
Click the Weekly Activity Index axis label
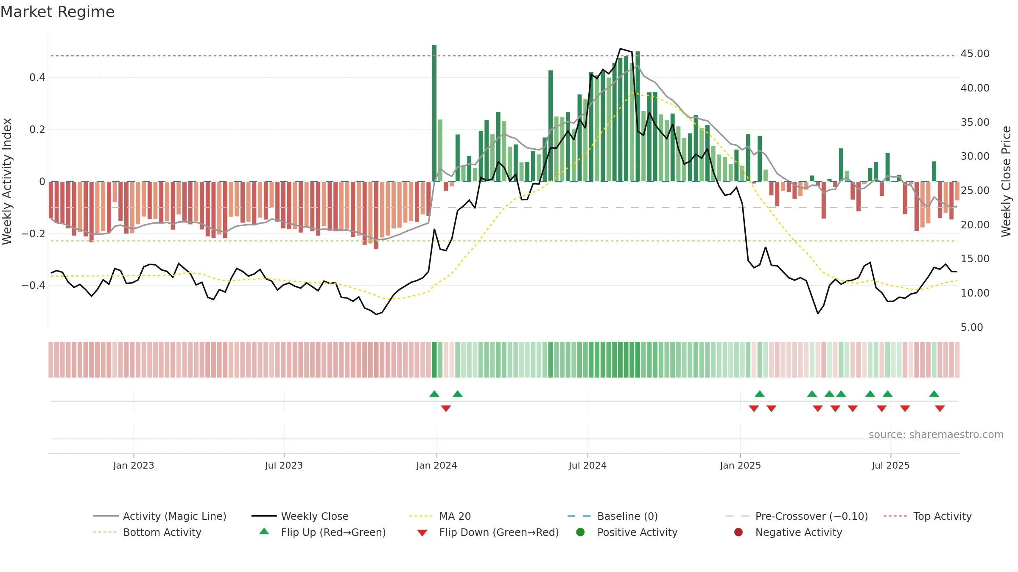click(7, 181)
